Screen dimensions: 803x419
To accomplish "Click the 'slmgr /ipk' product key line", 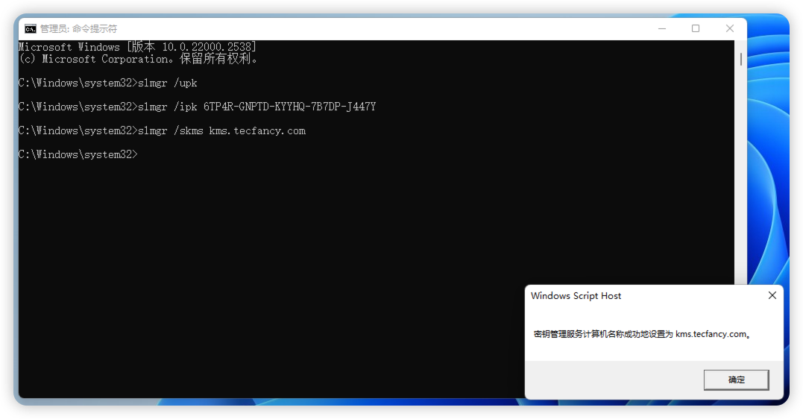I will 197,107.
